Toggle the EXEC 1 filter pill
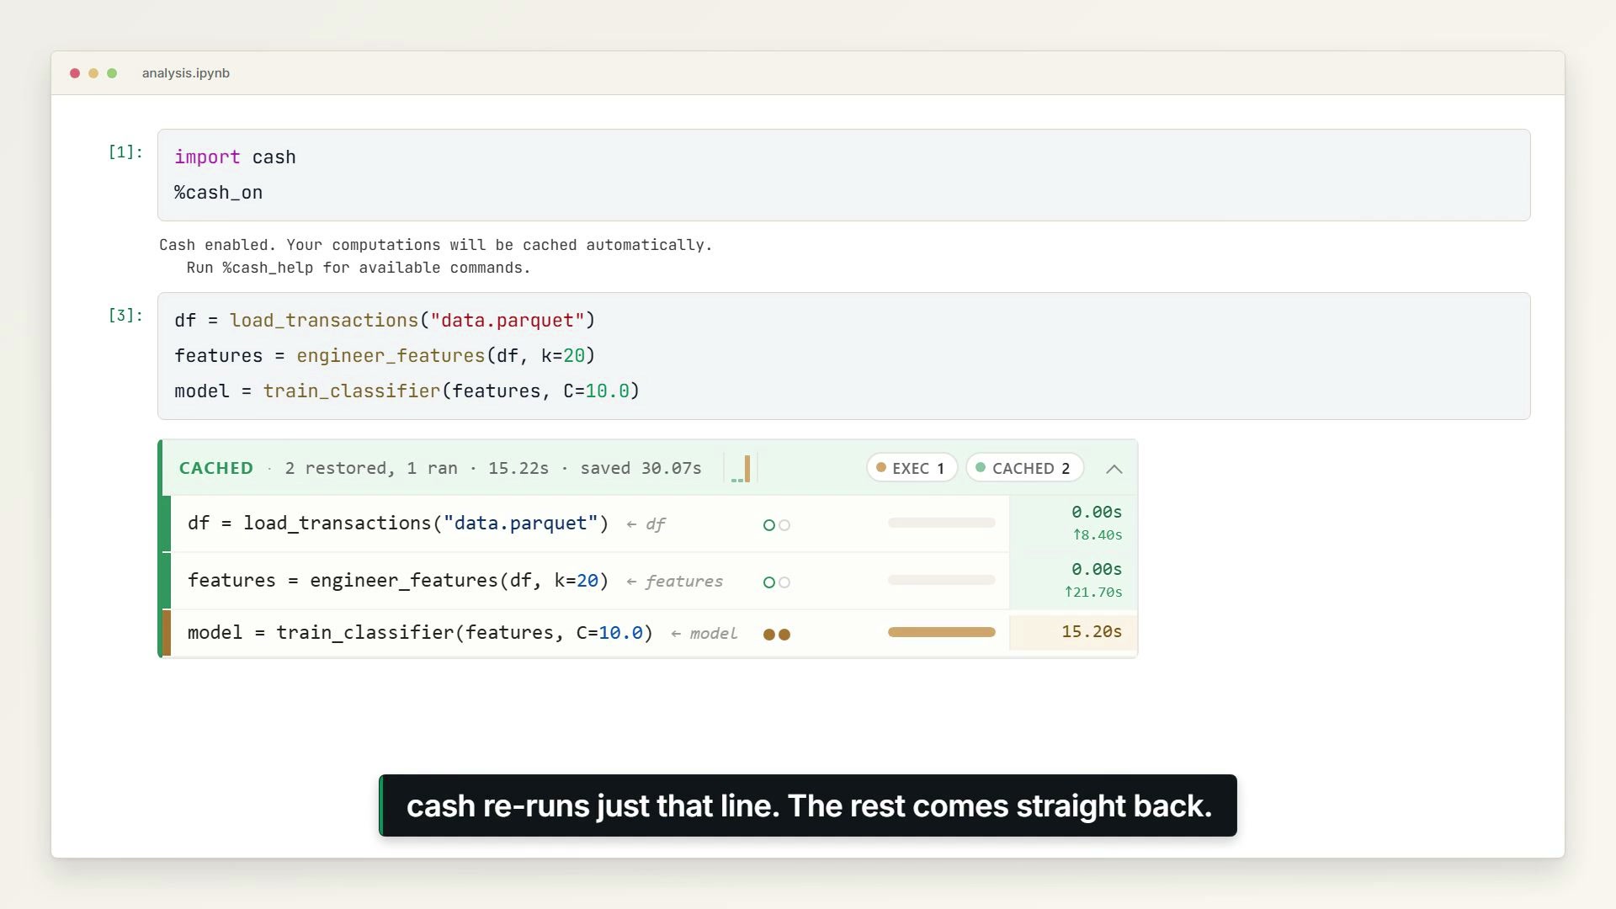Screen dimensions: 1616x909 (912, 468)
